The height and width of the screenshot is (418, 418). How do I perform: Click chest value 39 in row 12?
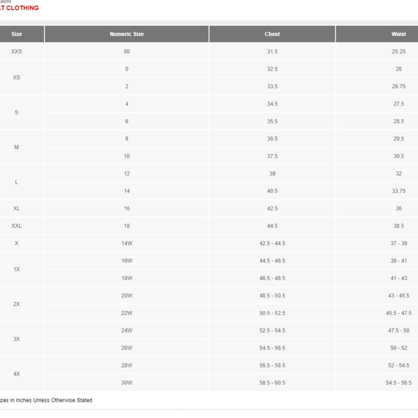(x=272, y=174)
